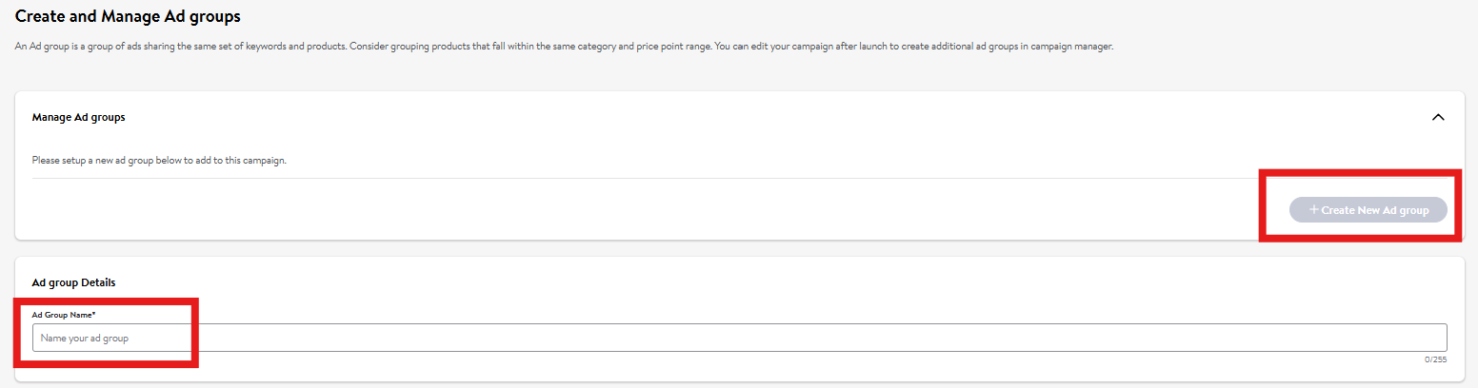
Task: Click the Create New Ad group button
Action: click(x=1368, y=210)
